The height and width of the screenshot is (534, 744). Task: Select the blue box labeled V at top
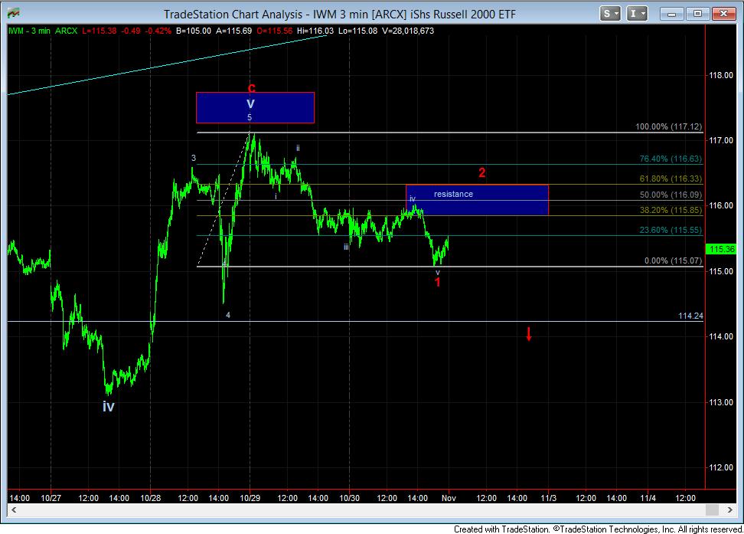click(255, 108)
